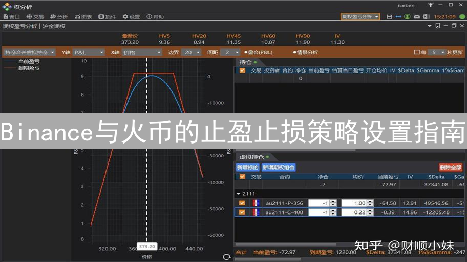Screen dimensions: 467x262
Task: Click the pin-to-top icon beside iceben
Action: pyautogui.click(x=430, y=5)
